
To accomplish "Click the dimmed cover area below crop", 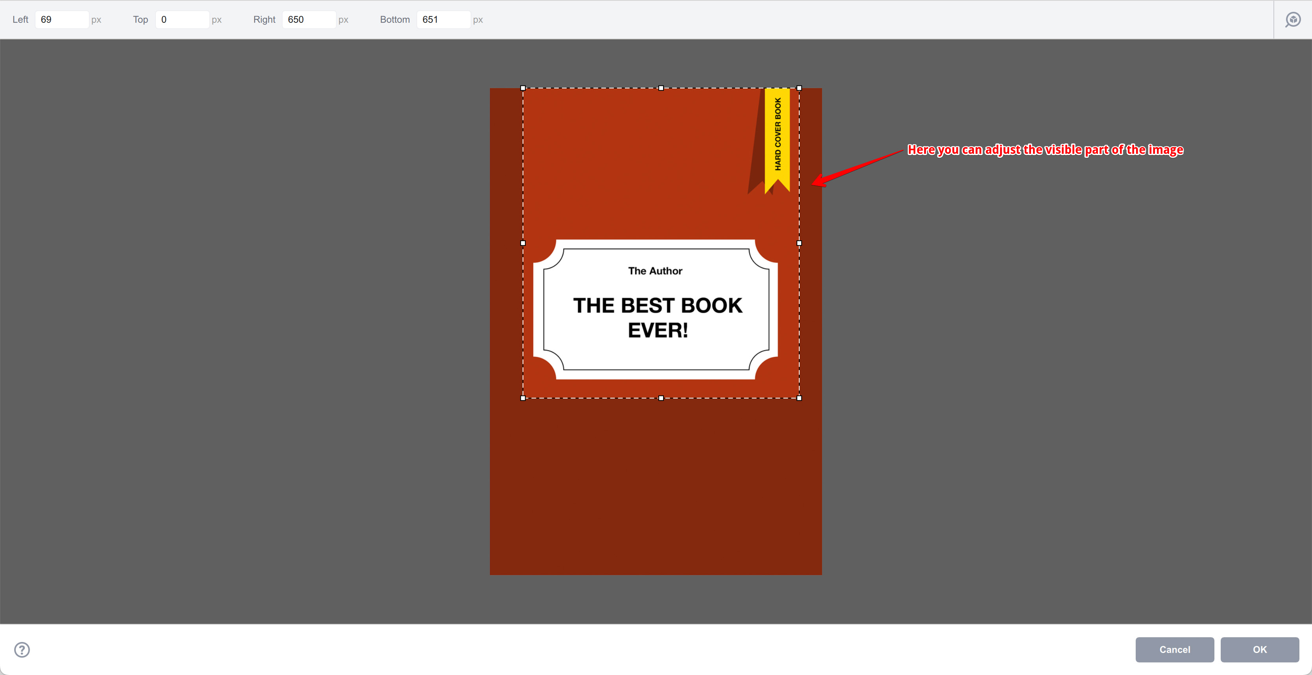I will pos(656,486).
